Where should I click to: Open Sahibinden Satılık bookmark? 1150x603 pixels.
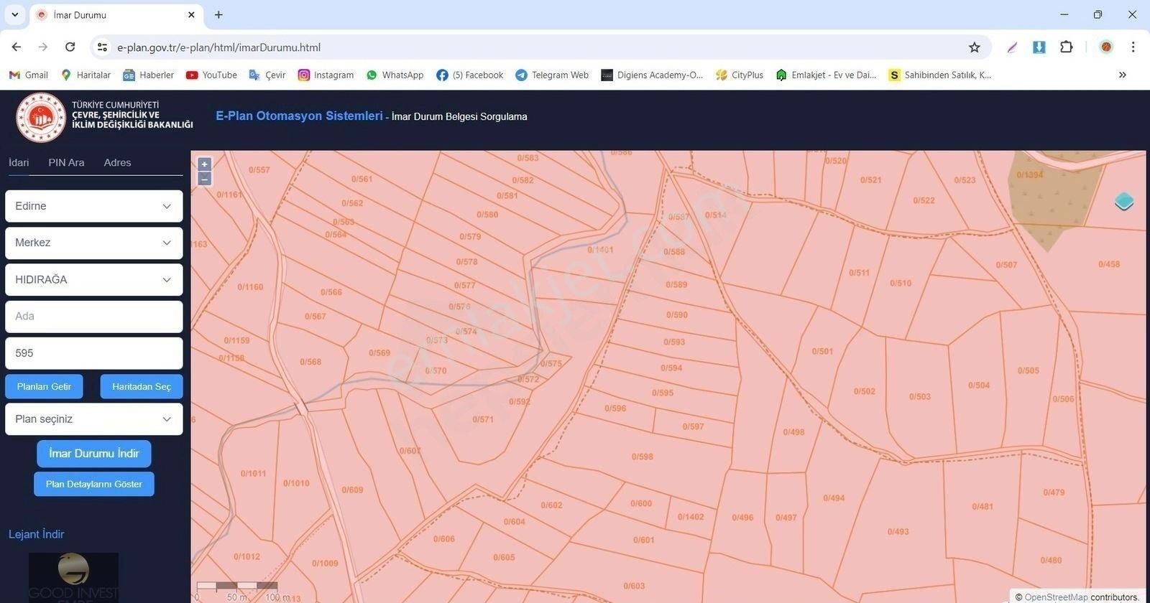click(x=939, y=75)
